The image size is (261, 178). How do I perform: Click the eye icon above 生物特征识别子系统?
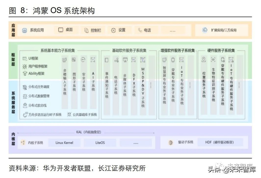(x=213, y=59)
